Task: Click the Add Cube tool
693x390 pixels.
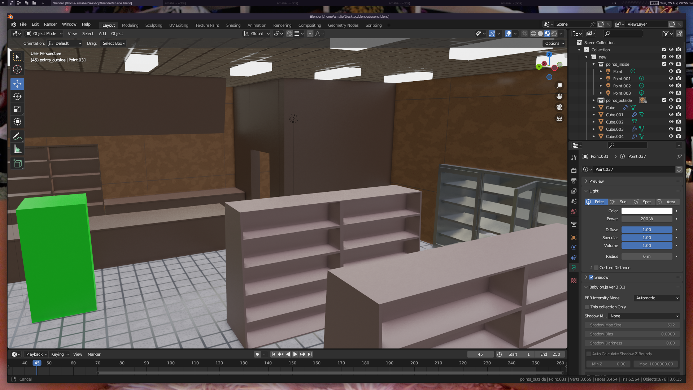Action: point(17,164)
